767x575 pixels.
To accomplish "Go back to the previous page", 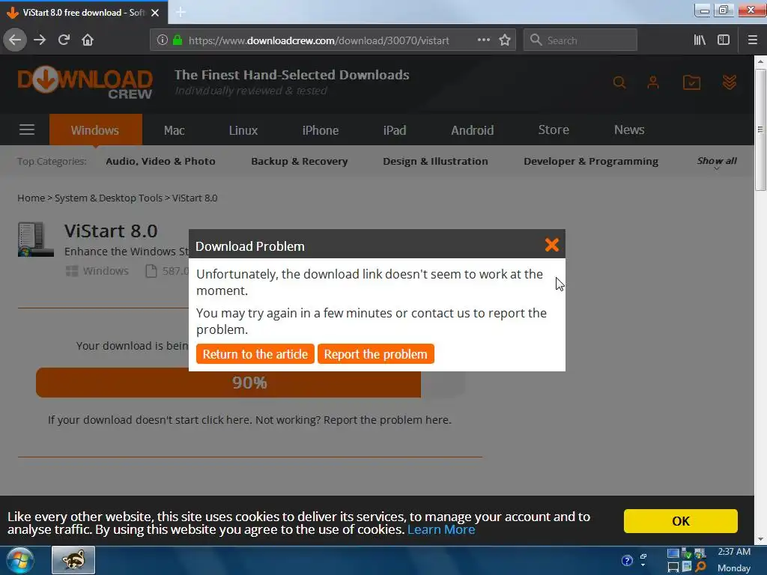I will click(15, 40).
